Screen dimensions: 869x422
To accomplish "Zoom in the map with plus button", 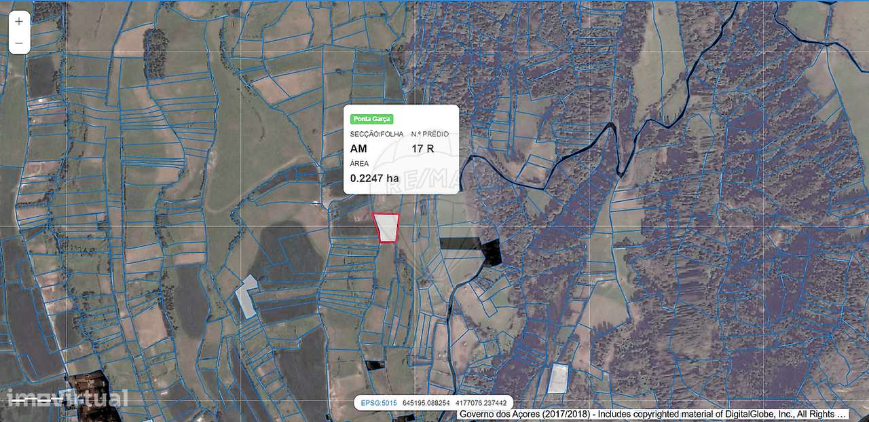I will 19,21.
